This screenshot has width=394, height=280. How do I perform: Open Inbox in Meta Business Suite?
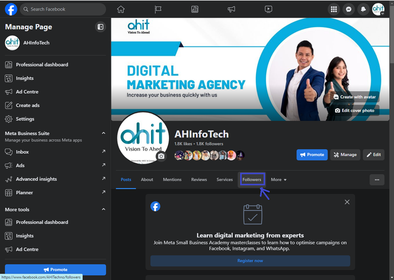(55, 152)
